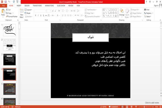Decrease font size with smaller A icon
The height and width of the screenshot is (108, 162).
[x=55, y=11]
